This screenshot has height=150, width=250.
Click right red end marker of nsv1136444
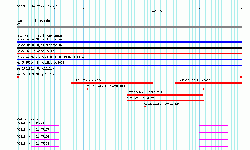(203, 89)
